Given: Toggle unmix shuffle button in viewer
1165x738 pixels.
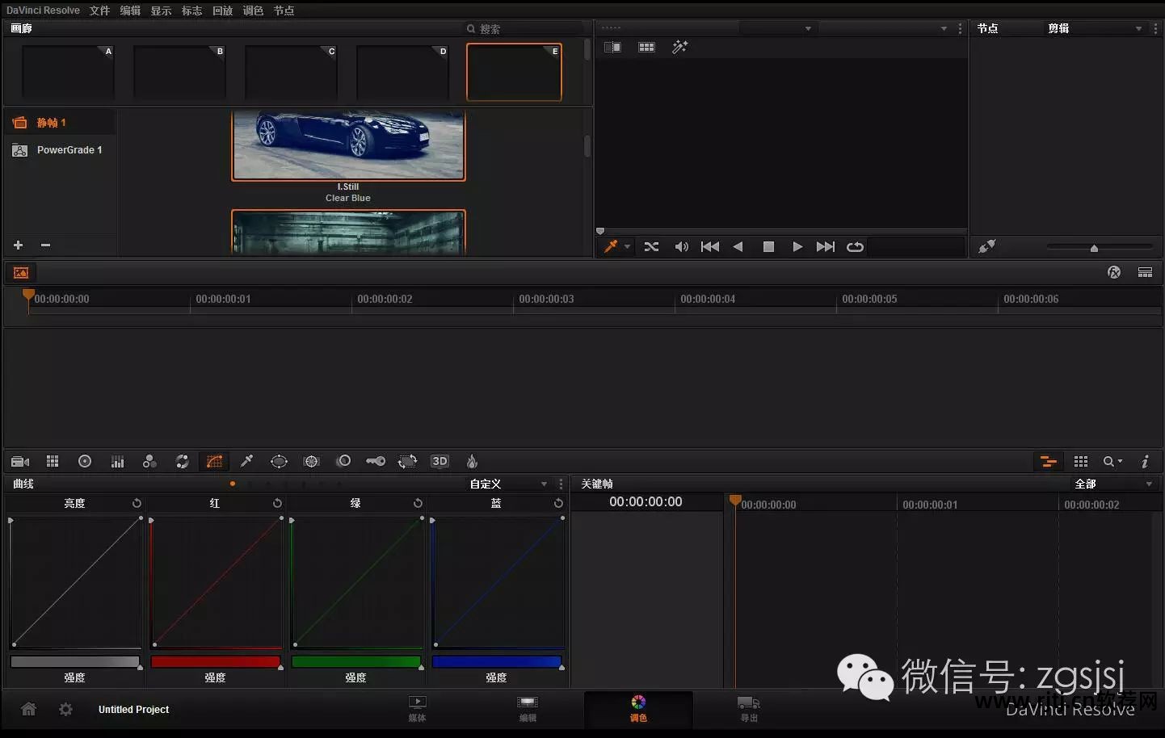Looking at the screenshot, I should pos(651,247).
